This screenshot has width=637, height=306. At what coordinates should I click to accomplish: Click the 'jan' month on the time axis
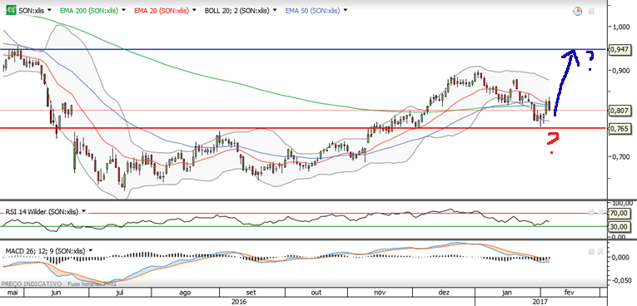click(x=507, y=292)
